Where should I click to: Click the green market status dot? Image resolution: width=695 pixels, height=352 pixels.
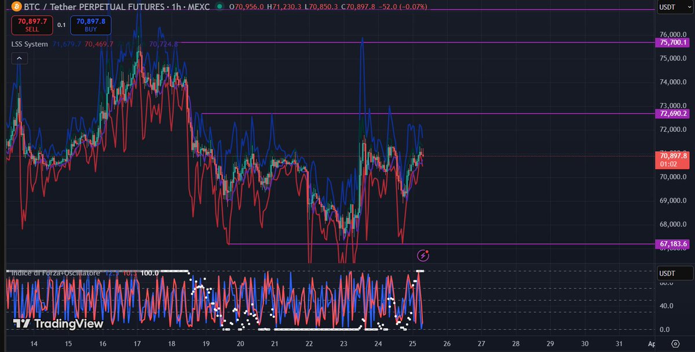[x=219, y=6]
